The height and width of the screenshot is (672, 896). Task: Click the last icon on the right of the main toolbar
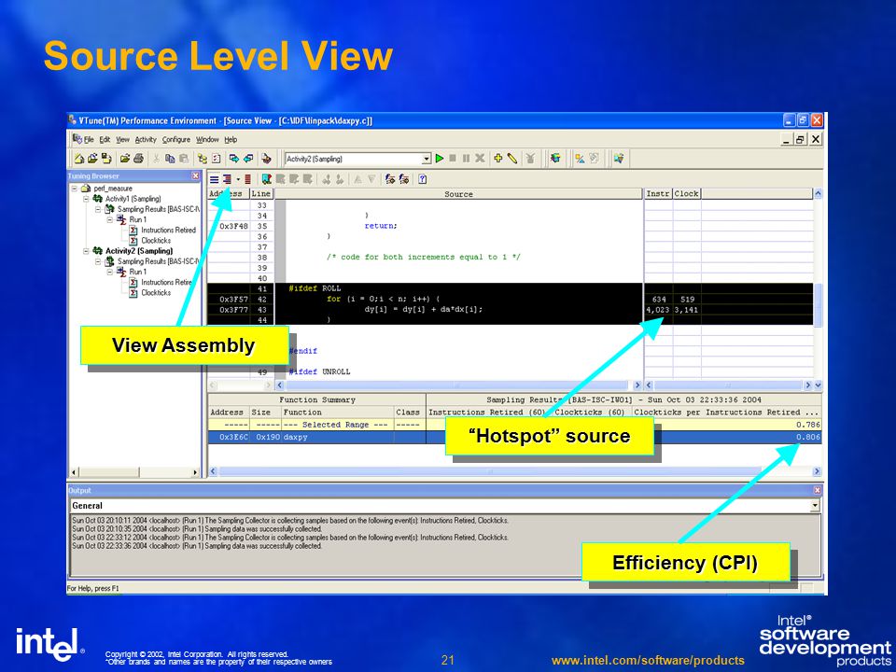[x=619, y=159]
